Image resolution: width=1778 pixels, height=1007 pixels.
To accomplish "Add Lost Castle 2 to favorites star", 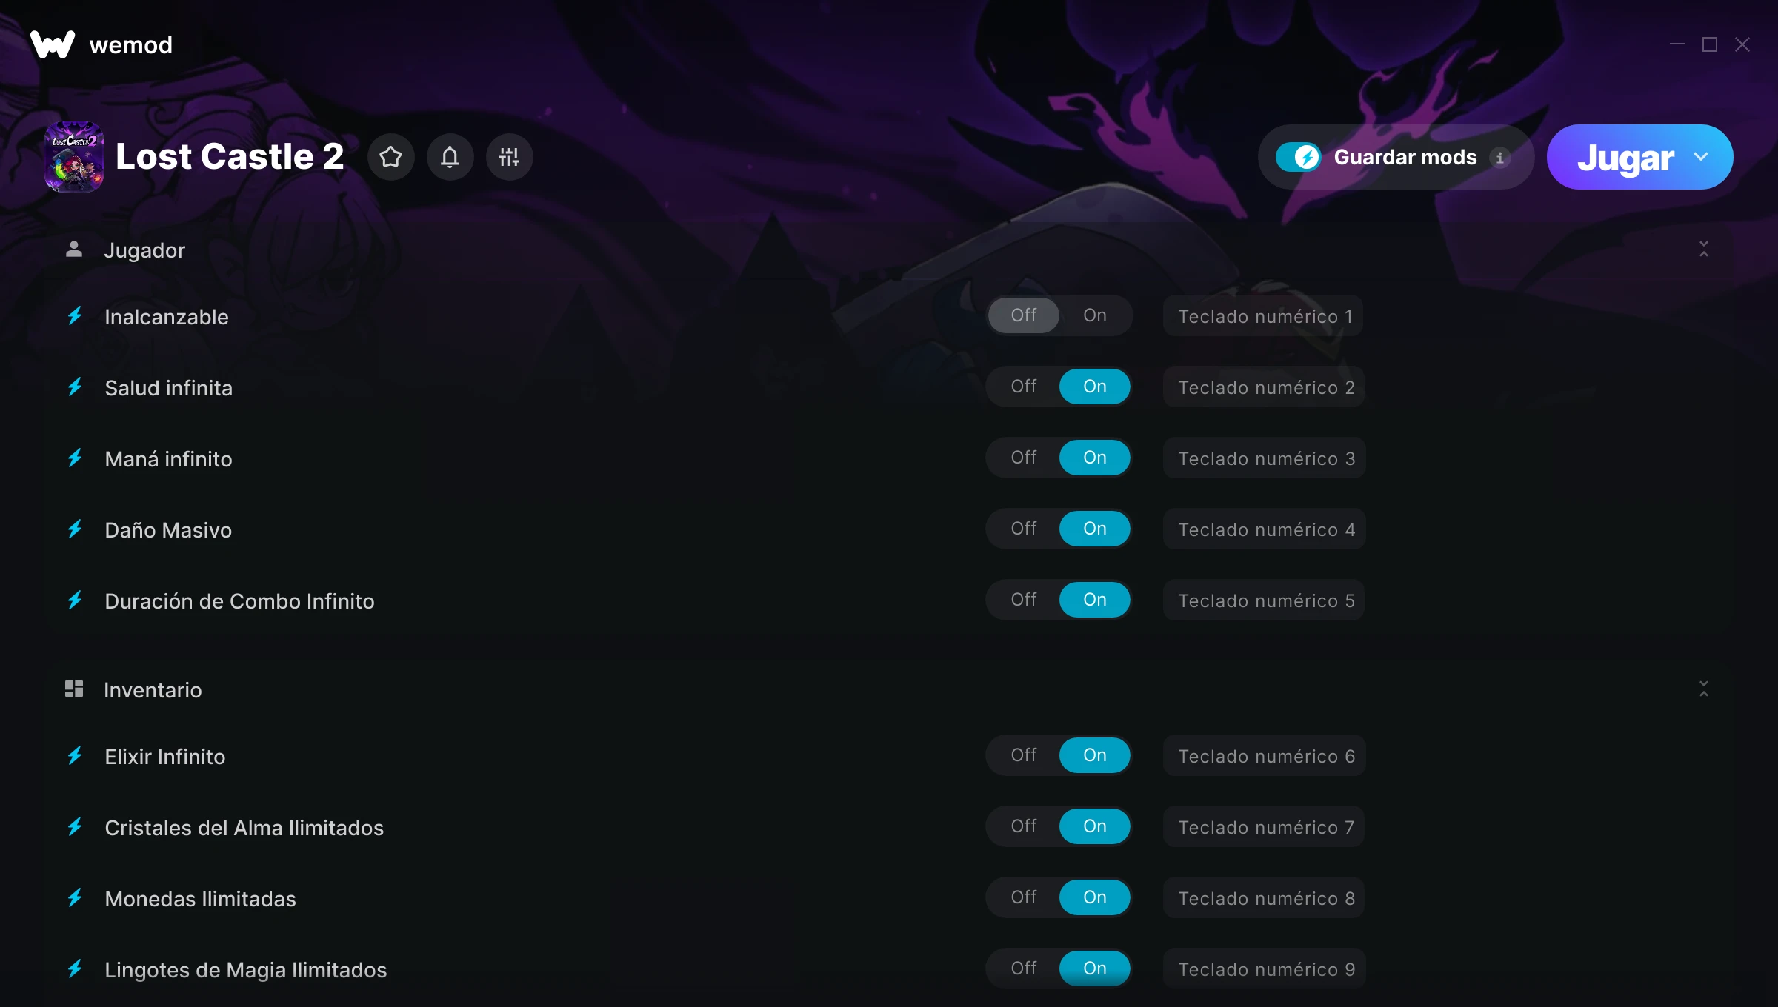I will [x=390, y=157].
